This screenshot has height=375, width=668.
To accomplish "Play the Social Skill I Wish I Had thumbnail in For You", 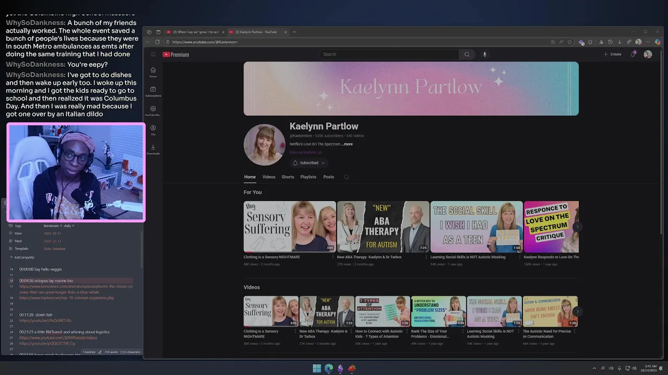I will 476,227.
